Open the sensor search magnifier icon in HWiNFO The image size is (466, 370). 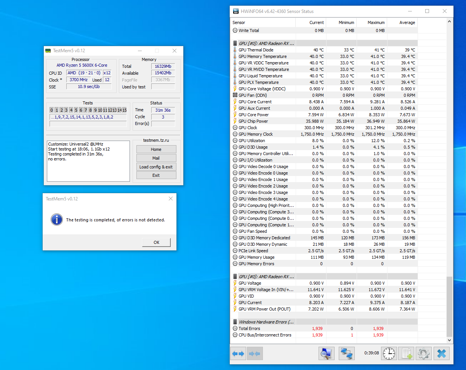tap(326, 354)
